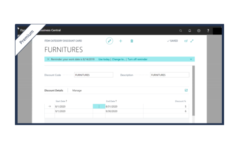Sort by Start Date column header
This screenshot has height=149, width=239.
pyautogui.click(x=61, y=101)
